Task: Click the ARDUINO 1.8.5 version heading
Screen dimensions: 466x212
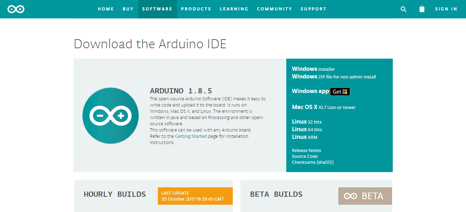Action: pyautogui.click(x=181, y=91)
